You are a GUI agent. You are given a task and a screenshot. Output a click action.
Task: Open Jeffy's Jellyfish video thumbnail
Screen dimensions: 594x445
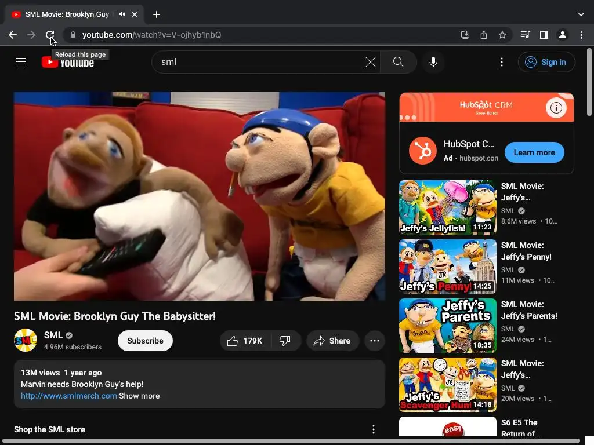pos(447,207)
